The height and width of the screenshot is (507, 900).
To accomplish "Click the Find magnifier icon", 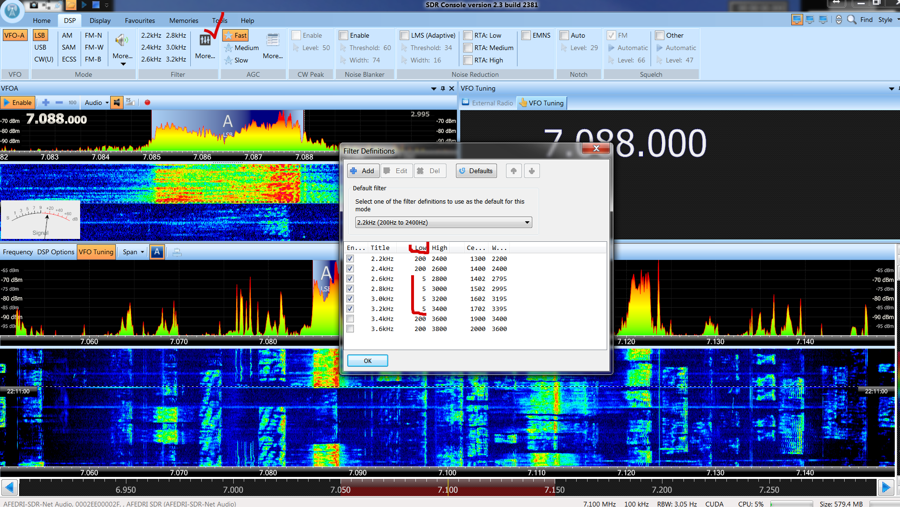I will (x=851, y=20).
